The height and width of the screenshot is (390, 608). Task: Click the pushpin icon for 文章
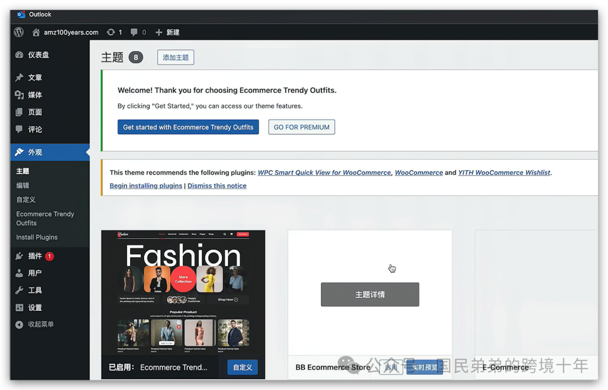coord(19,78)
